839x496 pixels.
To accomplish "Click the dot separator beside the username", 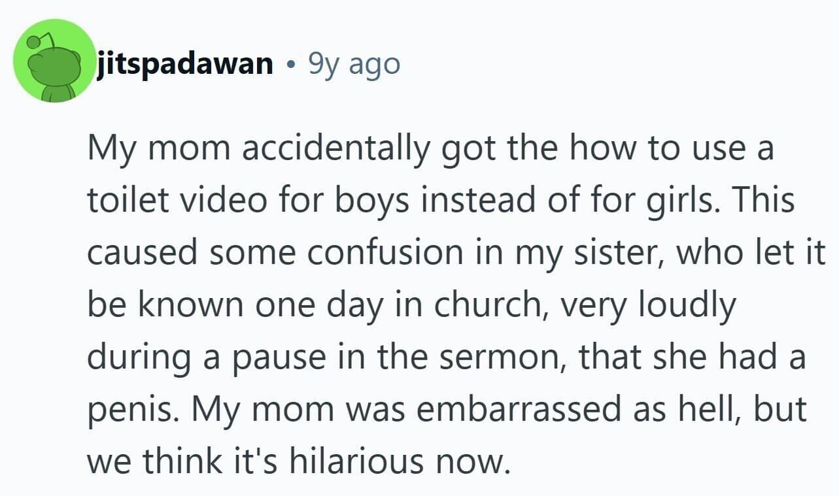I will [x=290, y=64].
